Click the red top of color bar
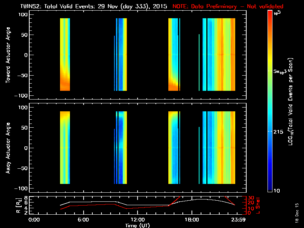 pos(270,14)
